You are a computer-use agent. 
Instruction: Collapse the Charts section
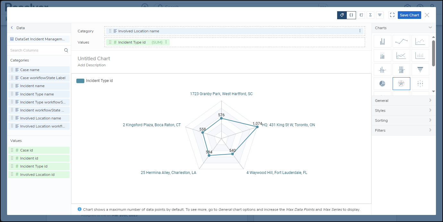[x=430, y=28]
